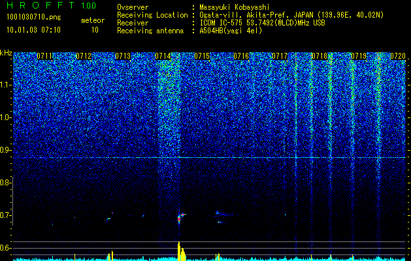This screenshot has width=411, height=261.
Task: Click the 'Ovserver' field label
Action: pos(133,7)
